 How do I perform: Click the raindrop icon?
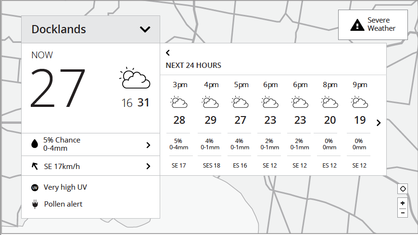click(x=35, y=144)
